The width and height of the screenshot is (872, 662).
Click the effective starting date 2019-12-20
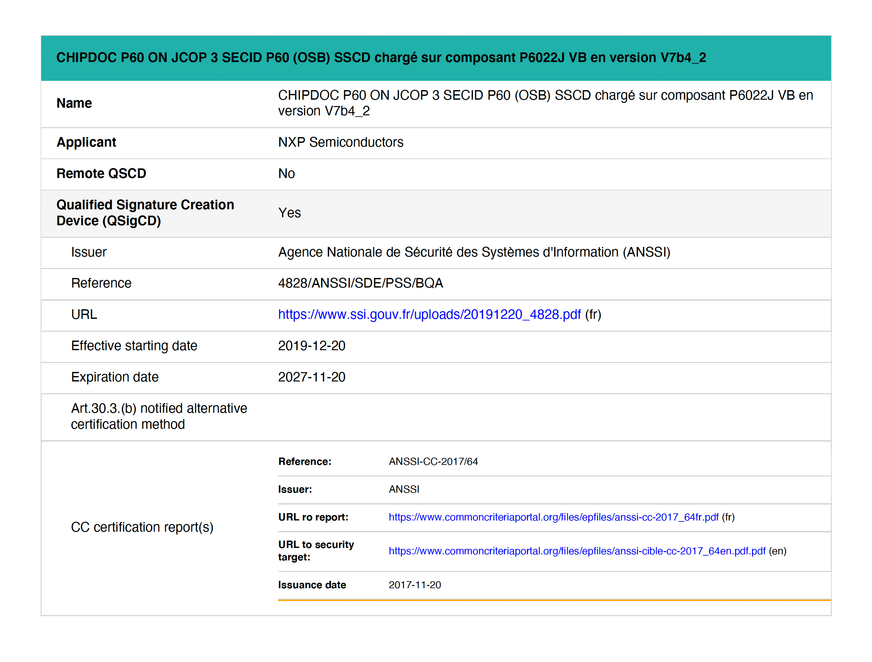[x=311, y=346]
